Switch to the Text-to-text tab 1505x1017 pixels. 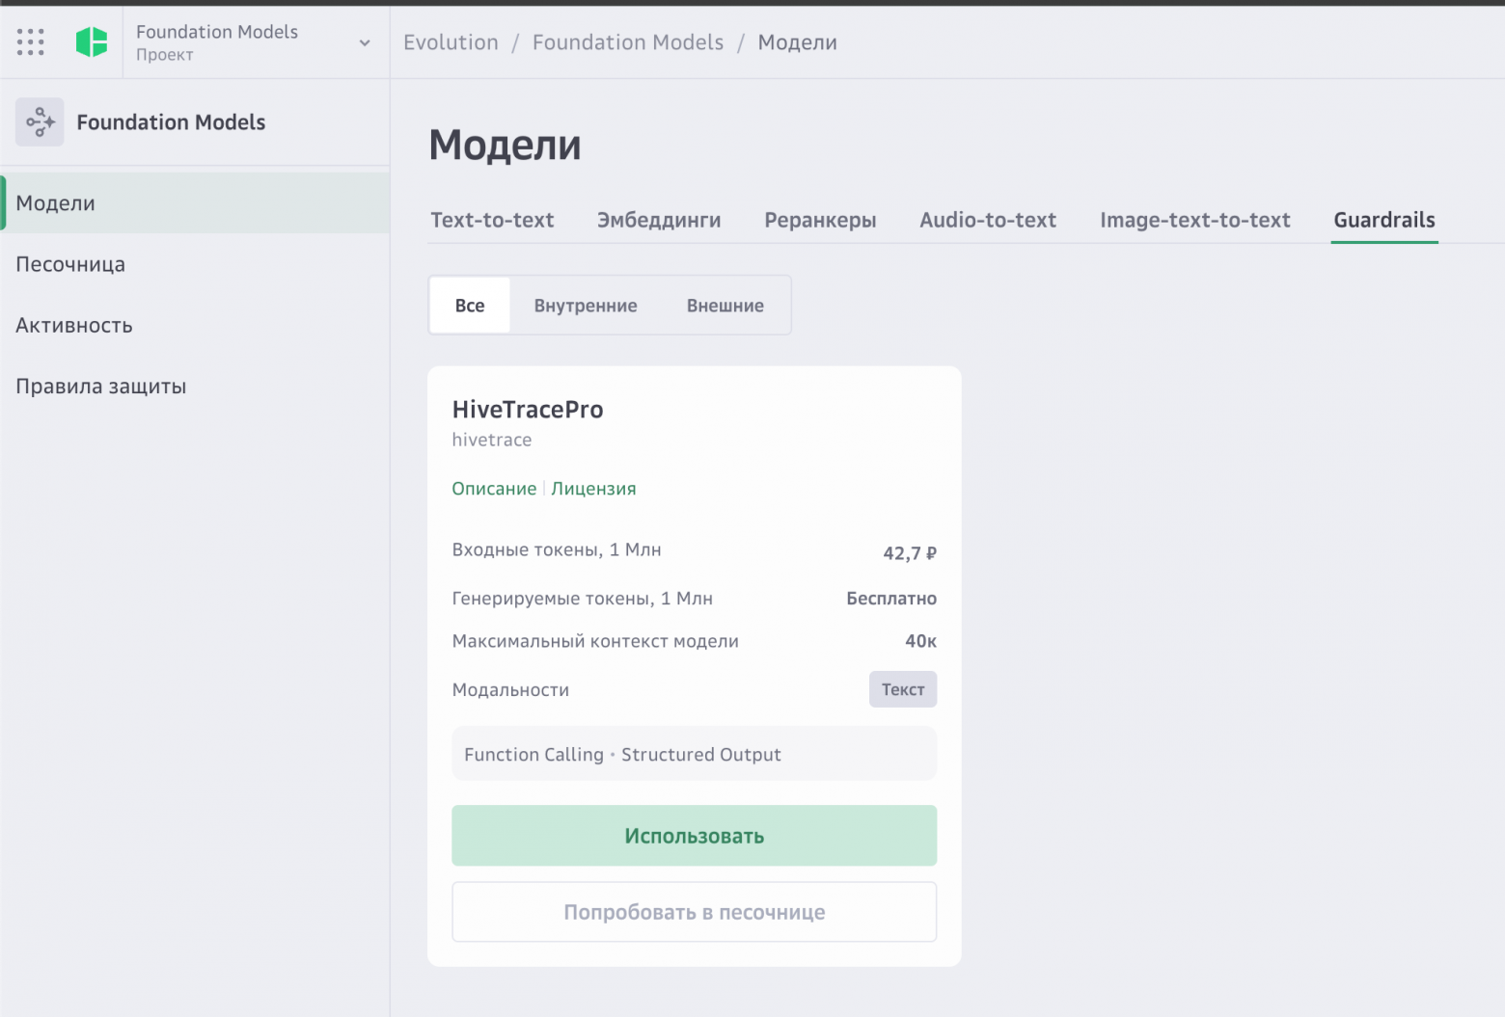pyautogui.click(x=492, y=220)
